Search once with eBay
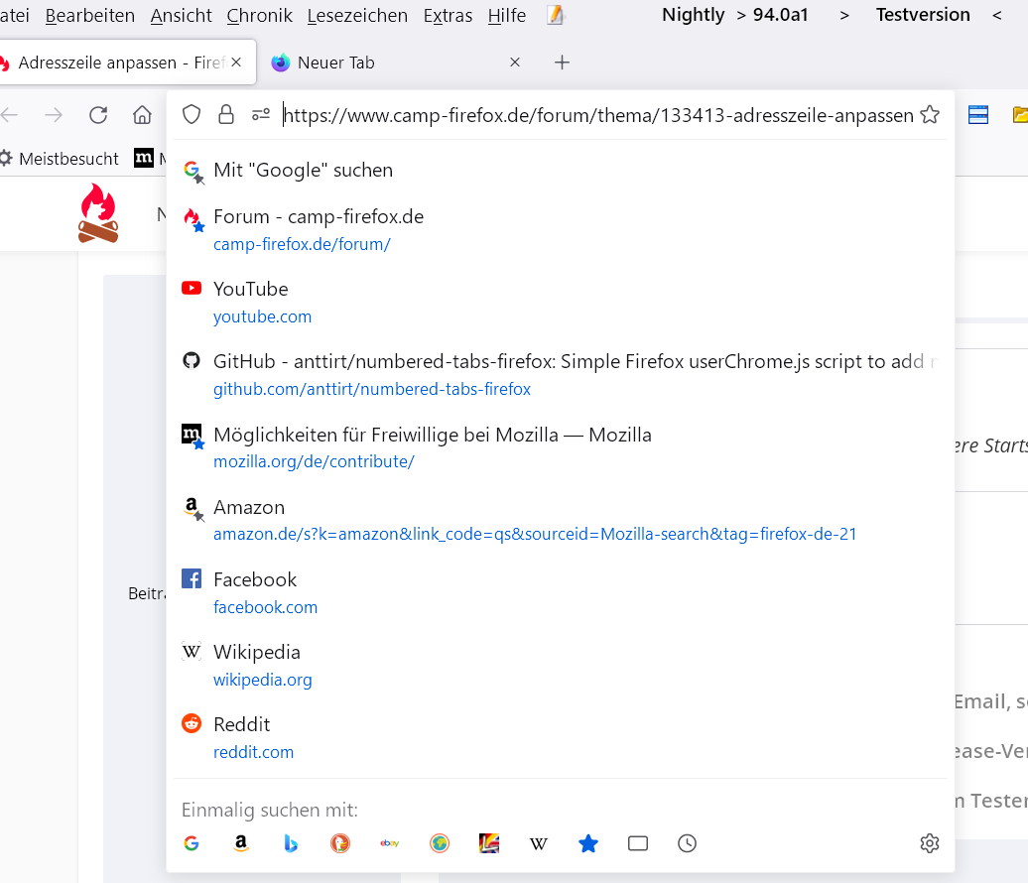This screenshot has height=883, width=1028. point(390,843)
